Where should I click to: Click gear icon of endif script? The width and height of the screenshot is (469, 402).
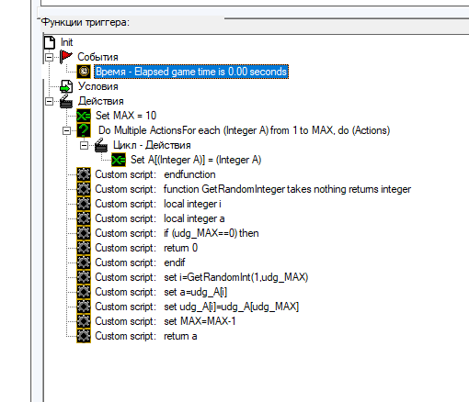pos(84,262)
